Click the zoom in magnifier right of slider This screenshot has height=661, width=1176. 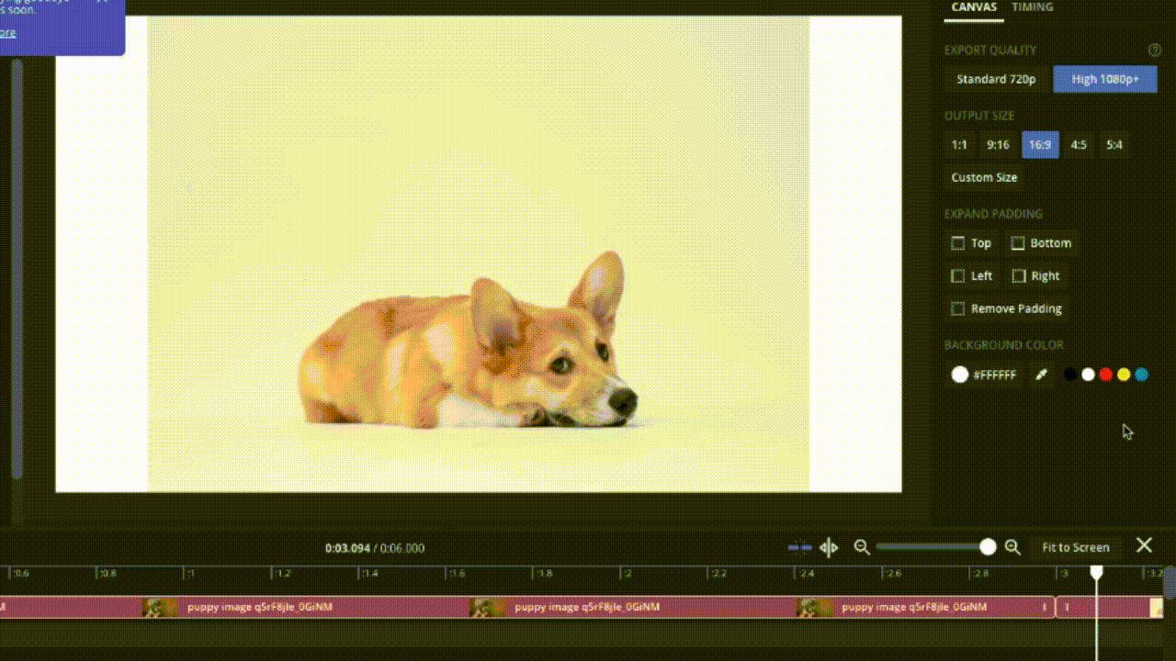pyautogui.click(x=1012, y=547)
